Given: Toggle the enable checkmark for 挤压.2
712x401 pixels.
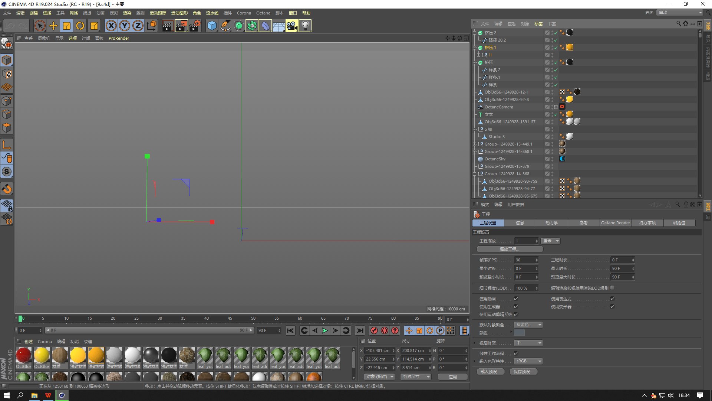Looking at the screenshot, I should (x=556, y=33).
